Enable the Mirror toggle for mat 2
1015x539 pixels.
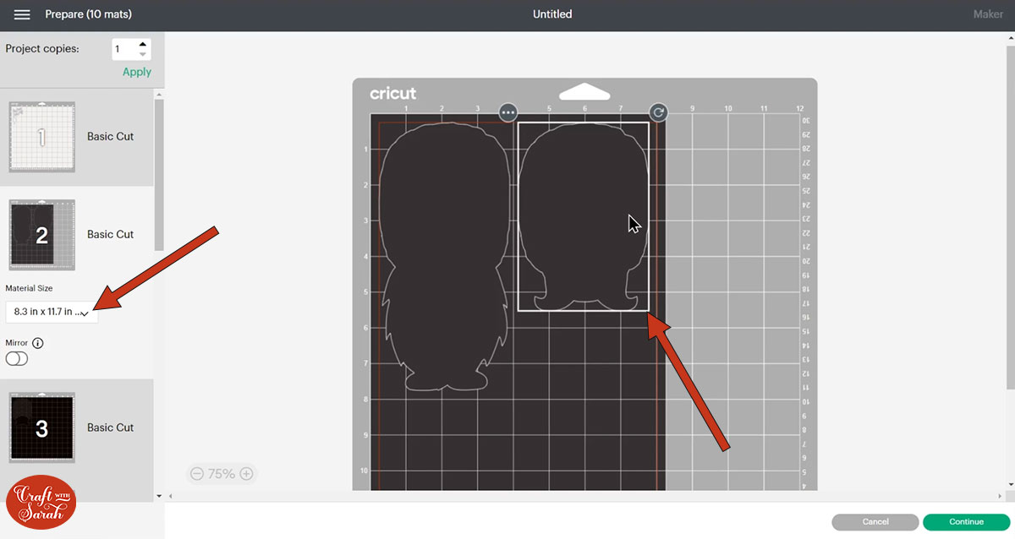click(15, 358)
